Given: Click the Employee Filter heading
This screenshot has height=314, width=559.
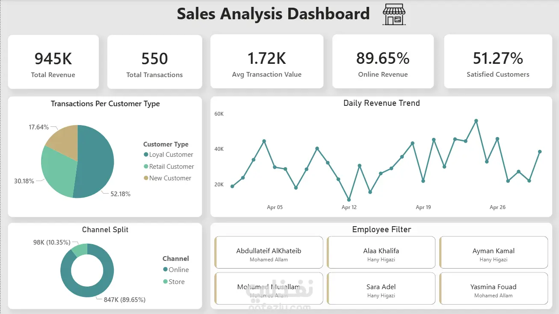Looking at the screenshot, I should [382, 230].
